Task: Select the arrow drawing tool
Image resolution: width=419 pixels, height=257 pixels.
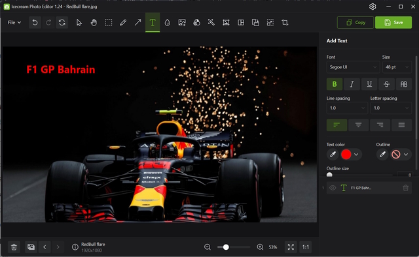Action: coord(137,23)
